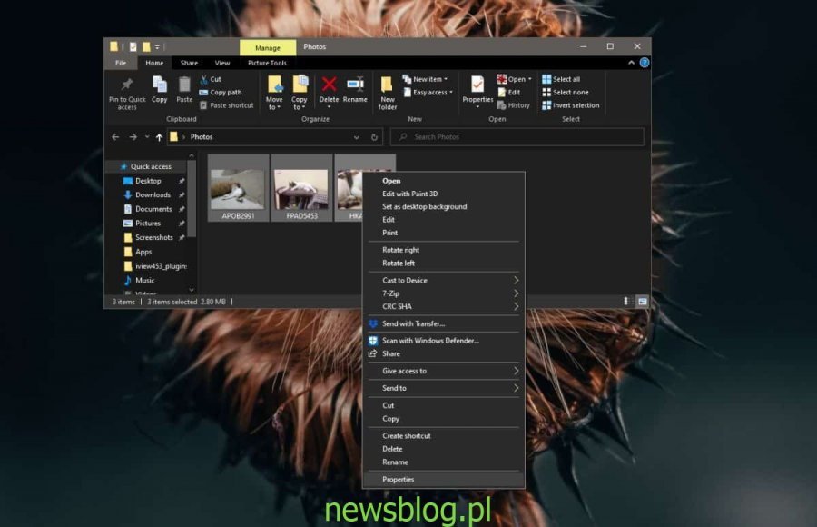Click the New folder icon

(388, 85)
